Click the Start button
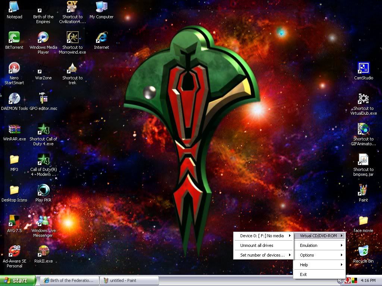 click(x=18, y=280)
